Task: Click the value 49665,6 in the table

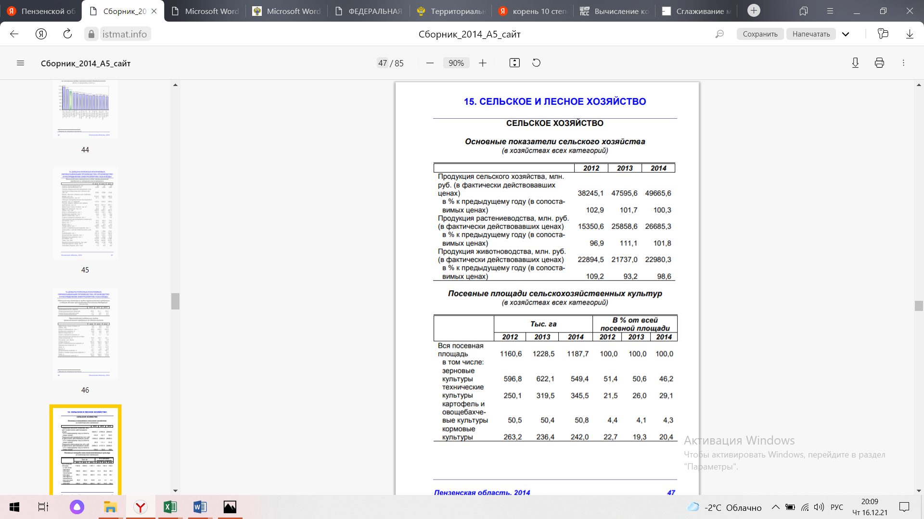Action: (658, 193)
